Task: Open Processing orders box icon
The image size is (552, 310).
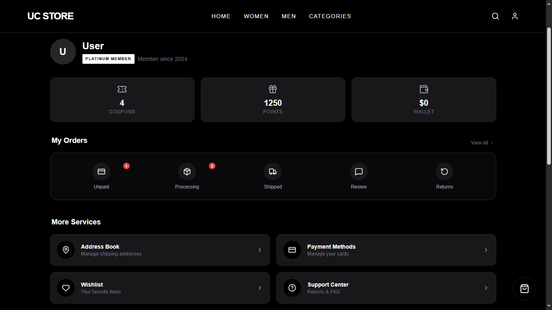Action: click(187, 172)
